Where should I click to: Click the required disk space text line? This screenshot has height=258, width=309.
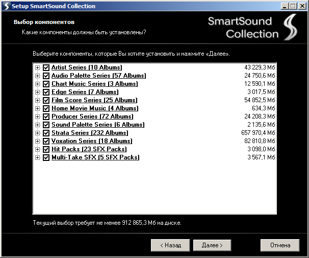tap(107, 223)
